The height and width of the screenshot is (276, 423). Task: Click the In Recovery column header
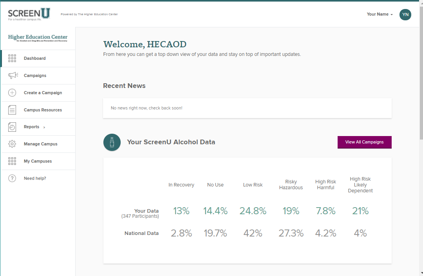tap(181, 185)
